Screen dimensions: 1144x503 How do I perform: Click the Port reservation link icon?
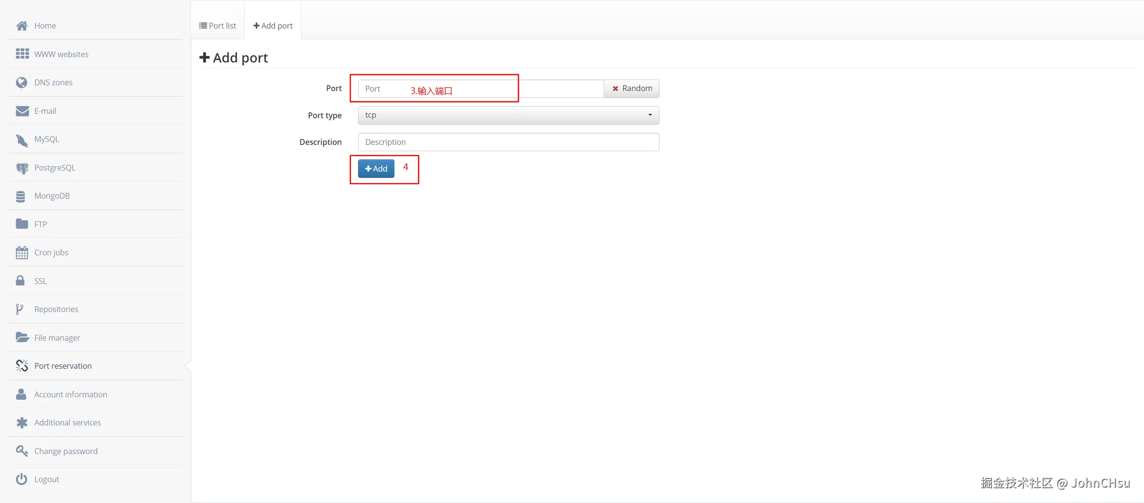[x=22, y=365]
